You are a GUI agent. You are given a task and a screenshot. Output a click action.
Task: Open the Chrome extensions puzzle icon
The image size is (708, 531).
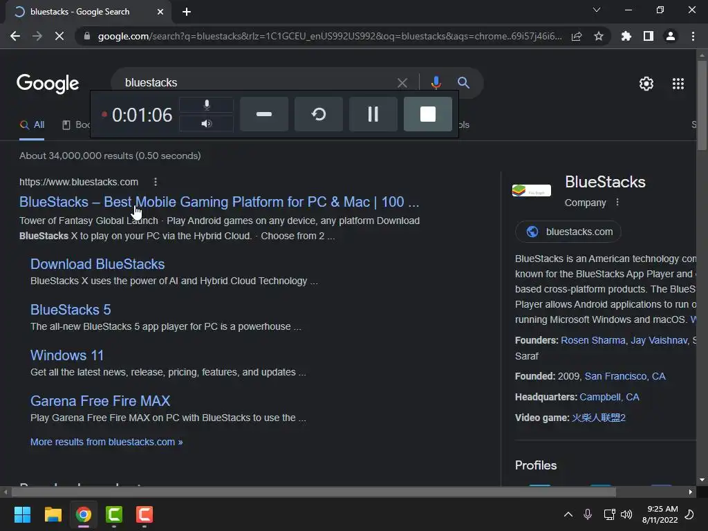tap(626, 36)
